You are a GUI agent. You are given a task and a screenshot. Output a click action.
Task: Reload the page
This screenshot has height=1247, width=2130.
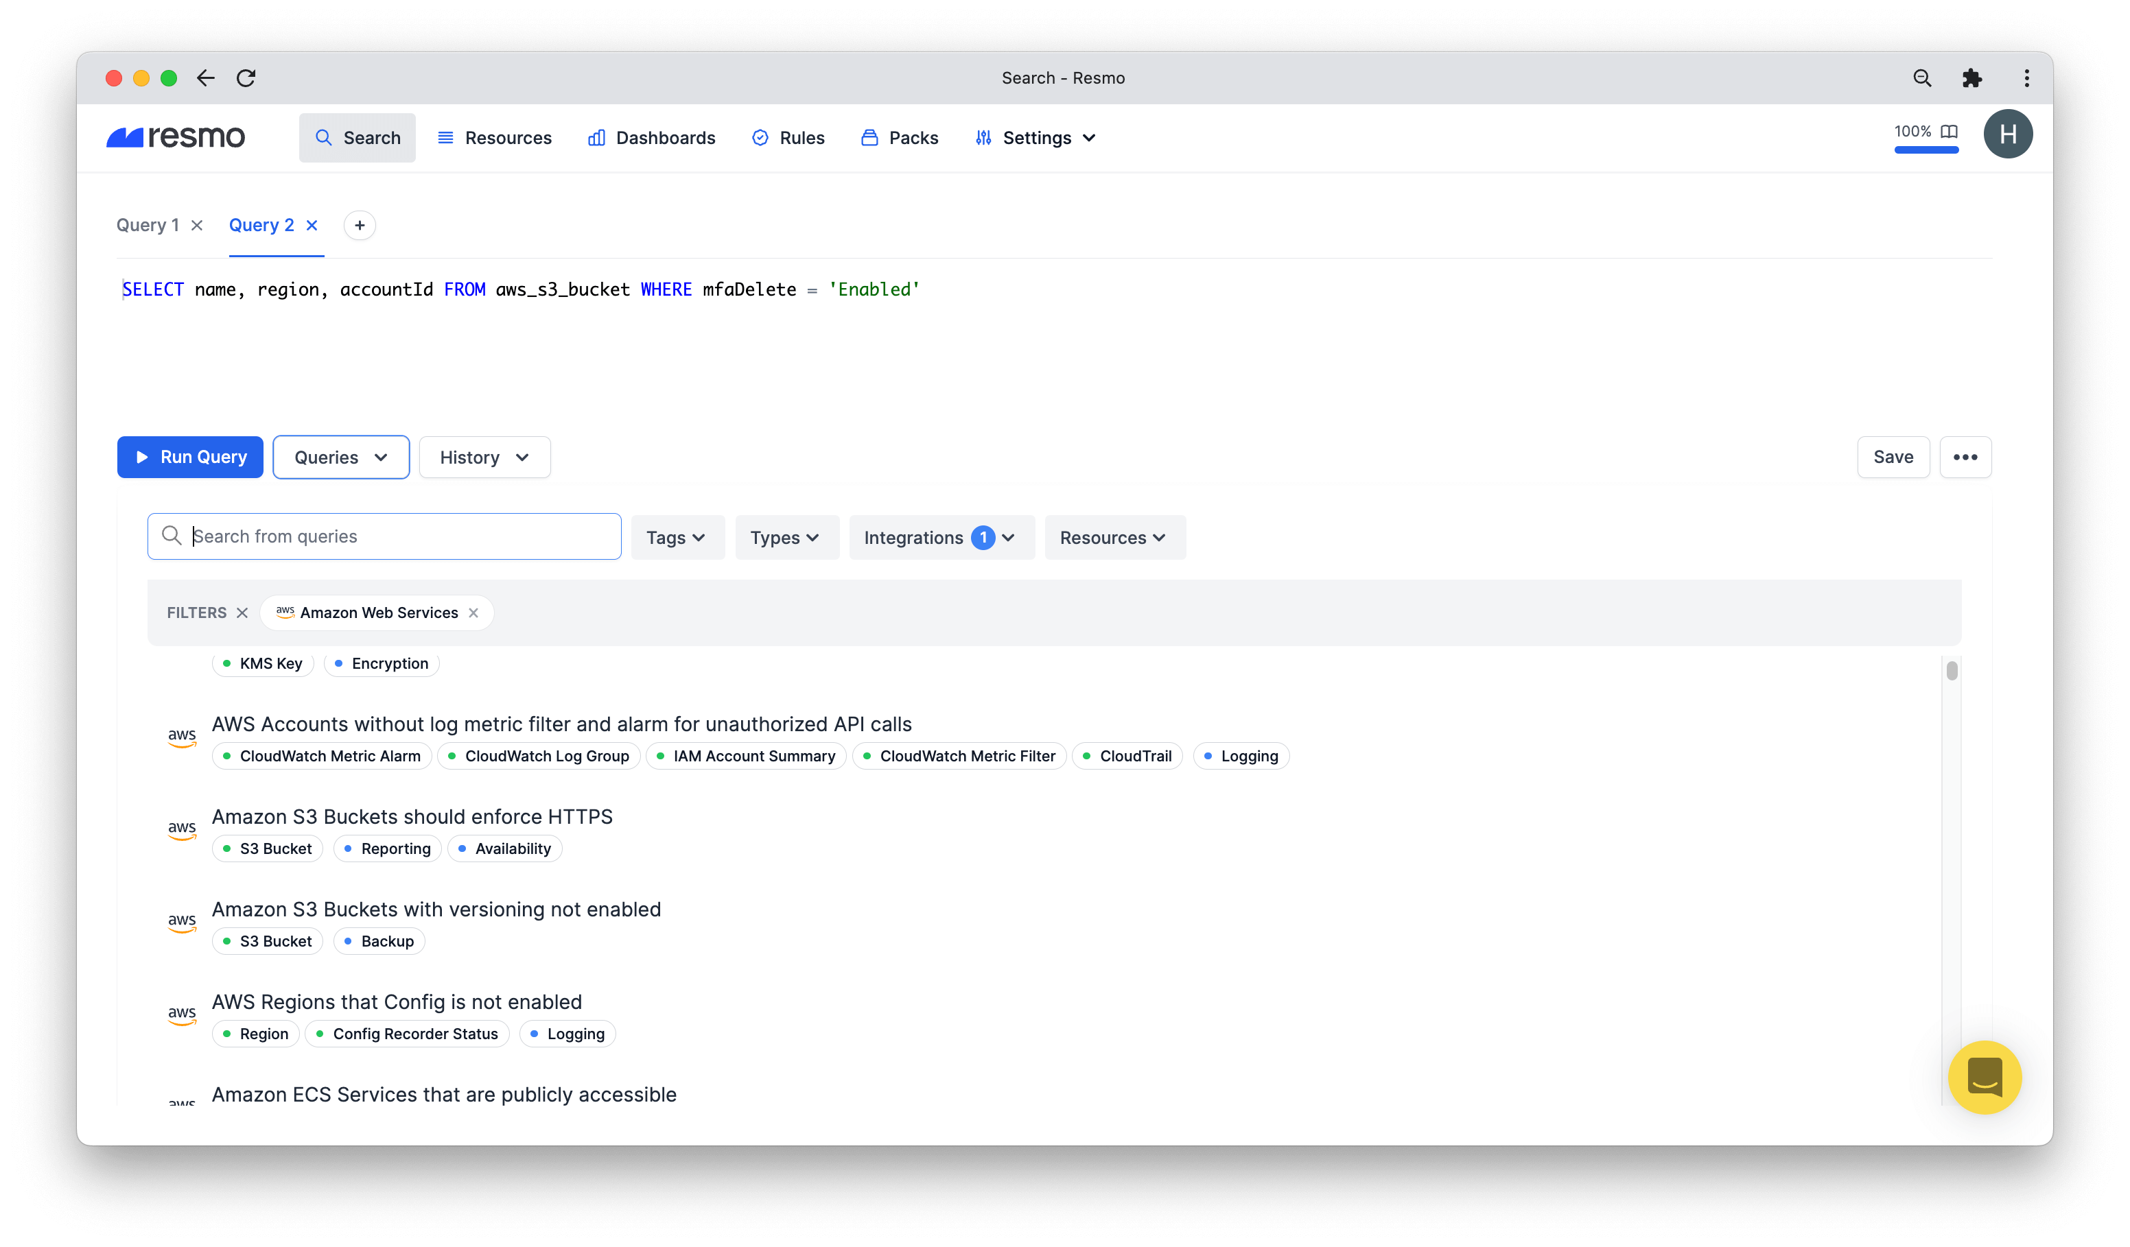pyautogui.click(x=246, y=78)
